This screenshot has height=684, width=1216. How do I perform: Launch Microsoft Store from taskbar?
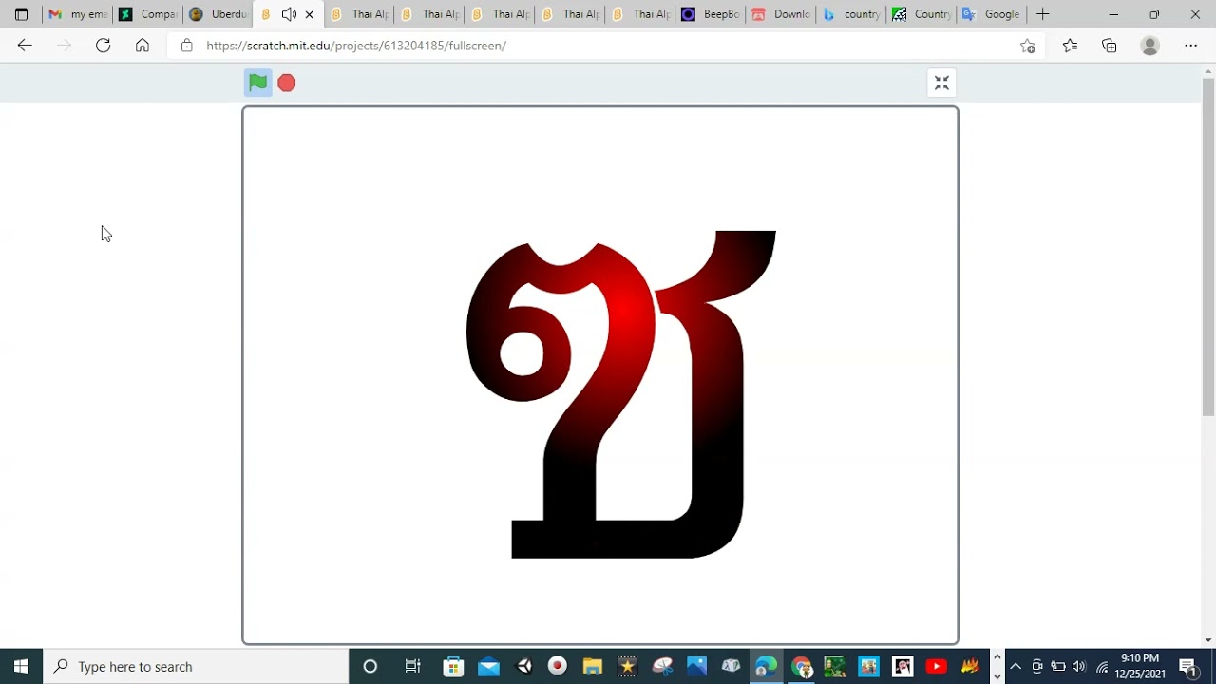(x=453, y=666)
